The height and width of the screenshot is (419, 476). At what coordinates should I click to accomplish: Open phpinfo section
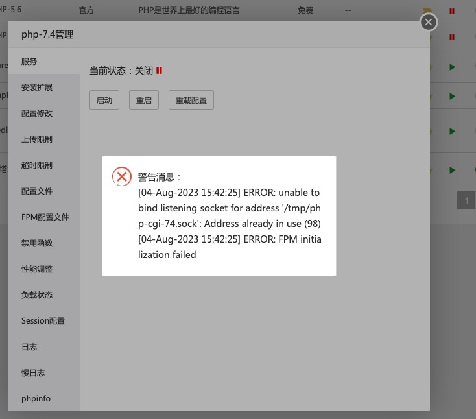44,398
